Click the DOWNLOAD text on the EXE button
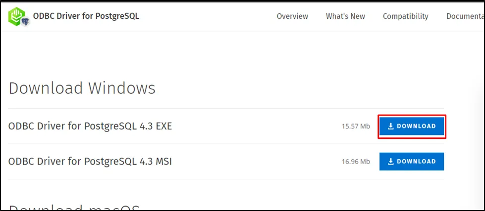This screenshot has height=211, width=485. 416,126
